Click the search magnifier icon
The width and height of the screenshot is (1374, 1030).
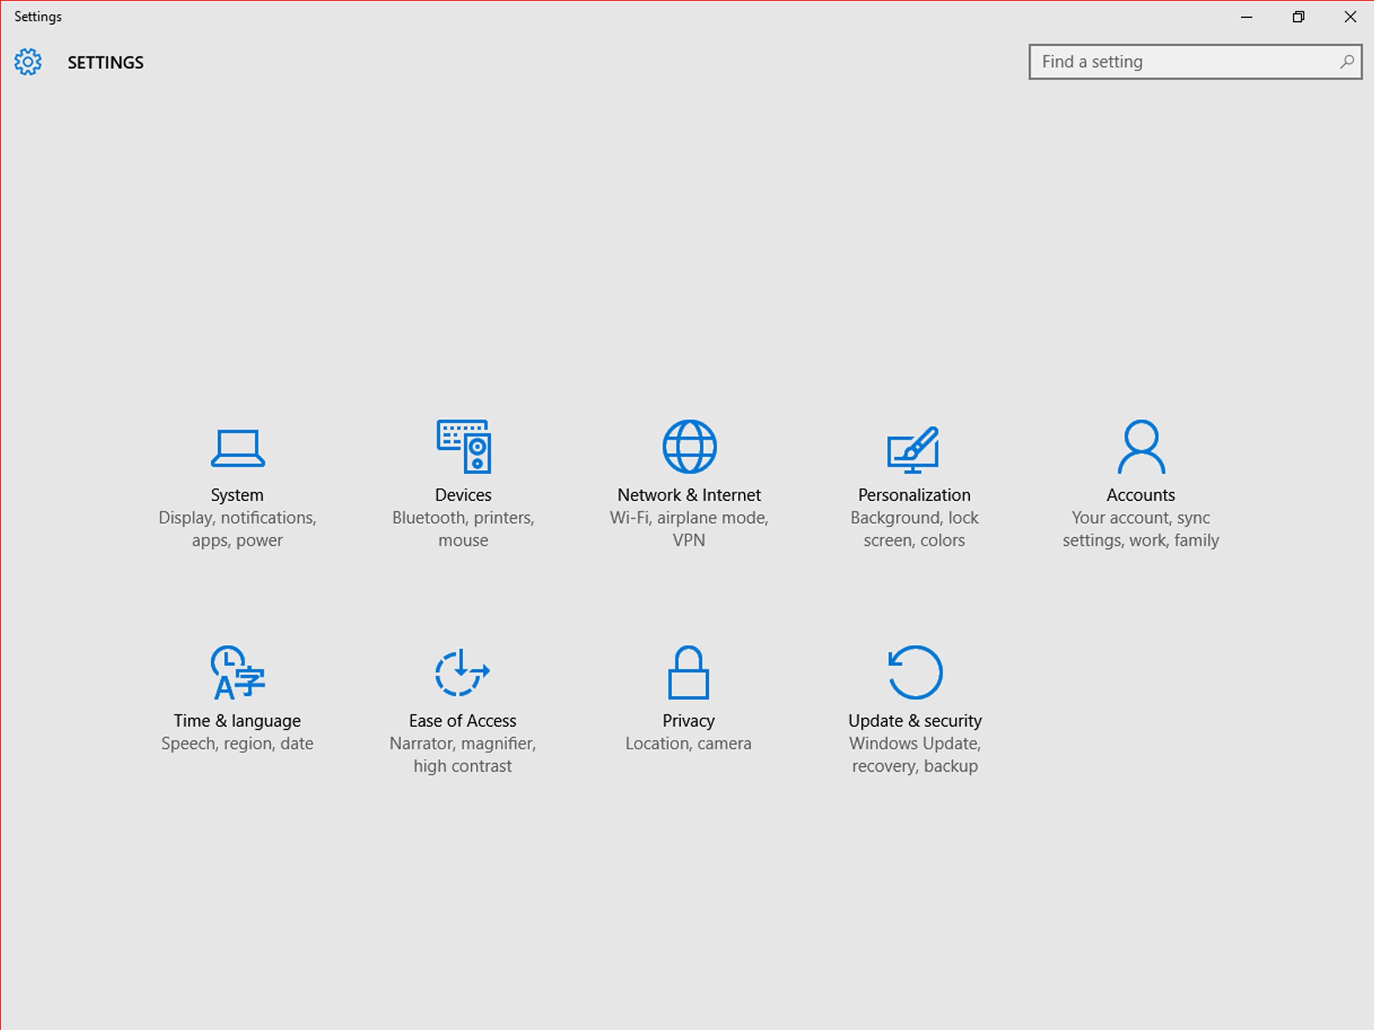pos(1347,62)
